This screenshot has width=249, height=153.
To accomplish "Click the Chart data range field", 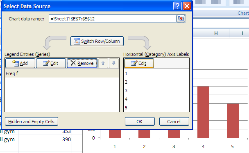I will coord(113,19).
